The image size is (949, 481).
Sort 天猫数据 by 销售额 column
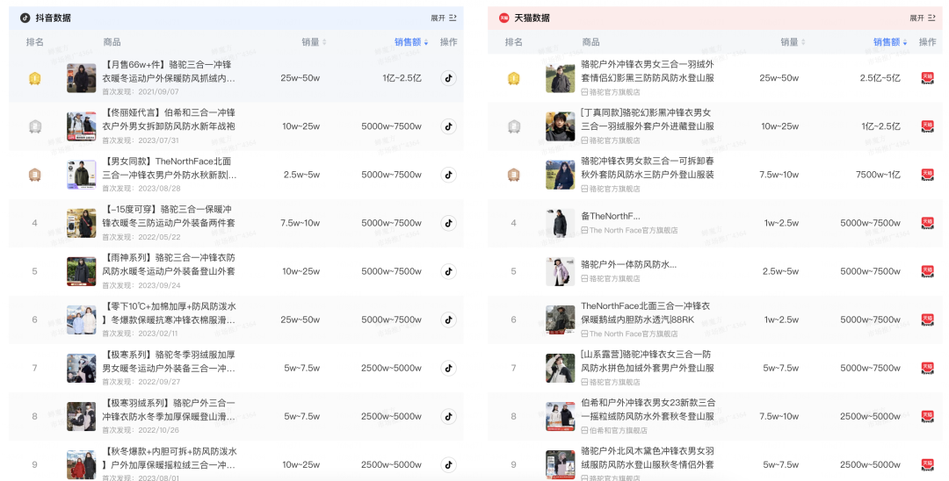890,42
